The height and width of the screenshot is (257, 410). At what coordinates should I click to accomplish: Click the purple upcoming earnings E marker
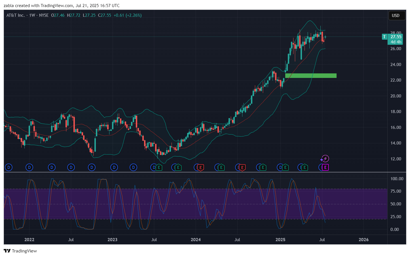(325, 167)
